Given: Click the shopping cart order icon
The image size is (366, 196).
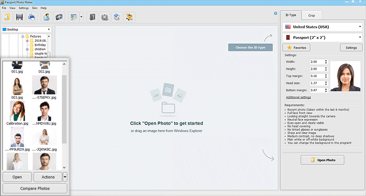Looking at the screenshot, I should point(130,17).
